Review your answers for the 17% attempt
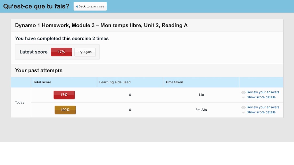This screenshot has height=165, width=294. (263, 92)
